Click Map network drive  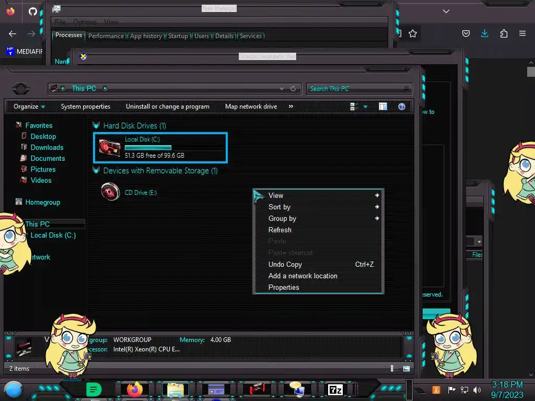251,107
